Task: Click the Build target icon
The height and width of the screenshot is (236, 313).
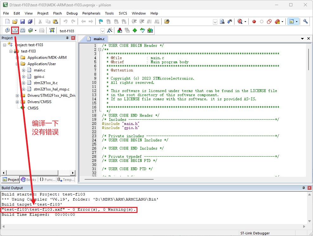Action: click(x=15, y=30)
